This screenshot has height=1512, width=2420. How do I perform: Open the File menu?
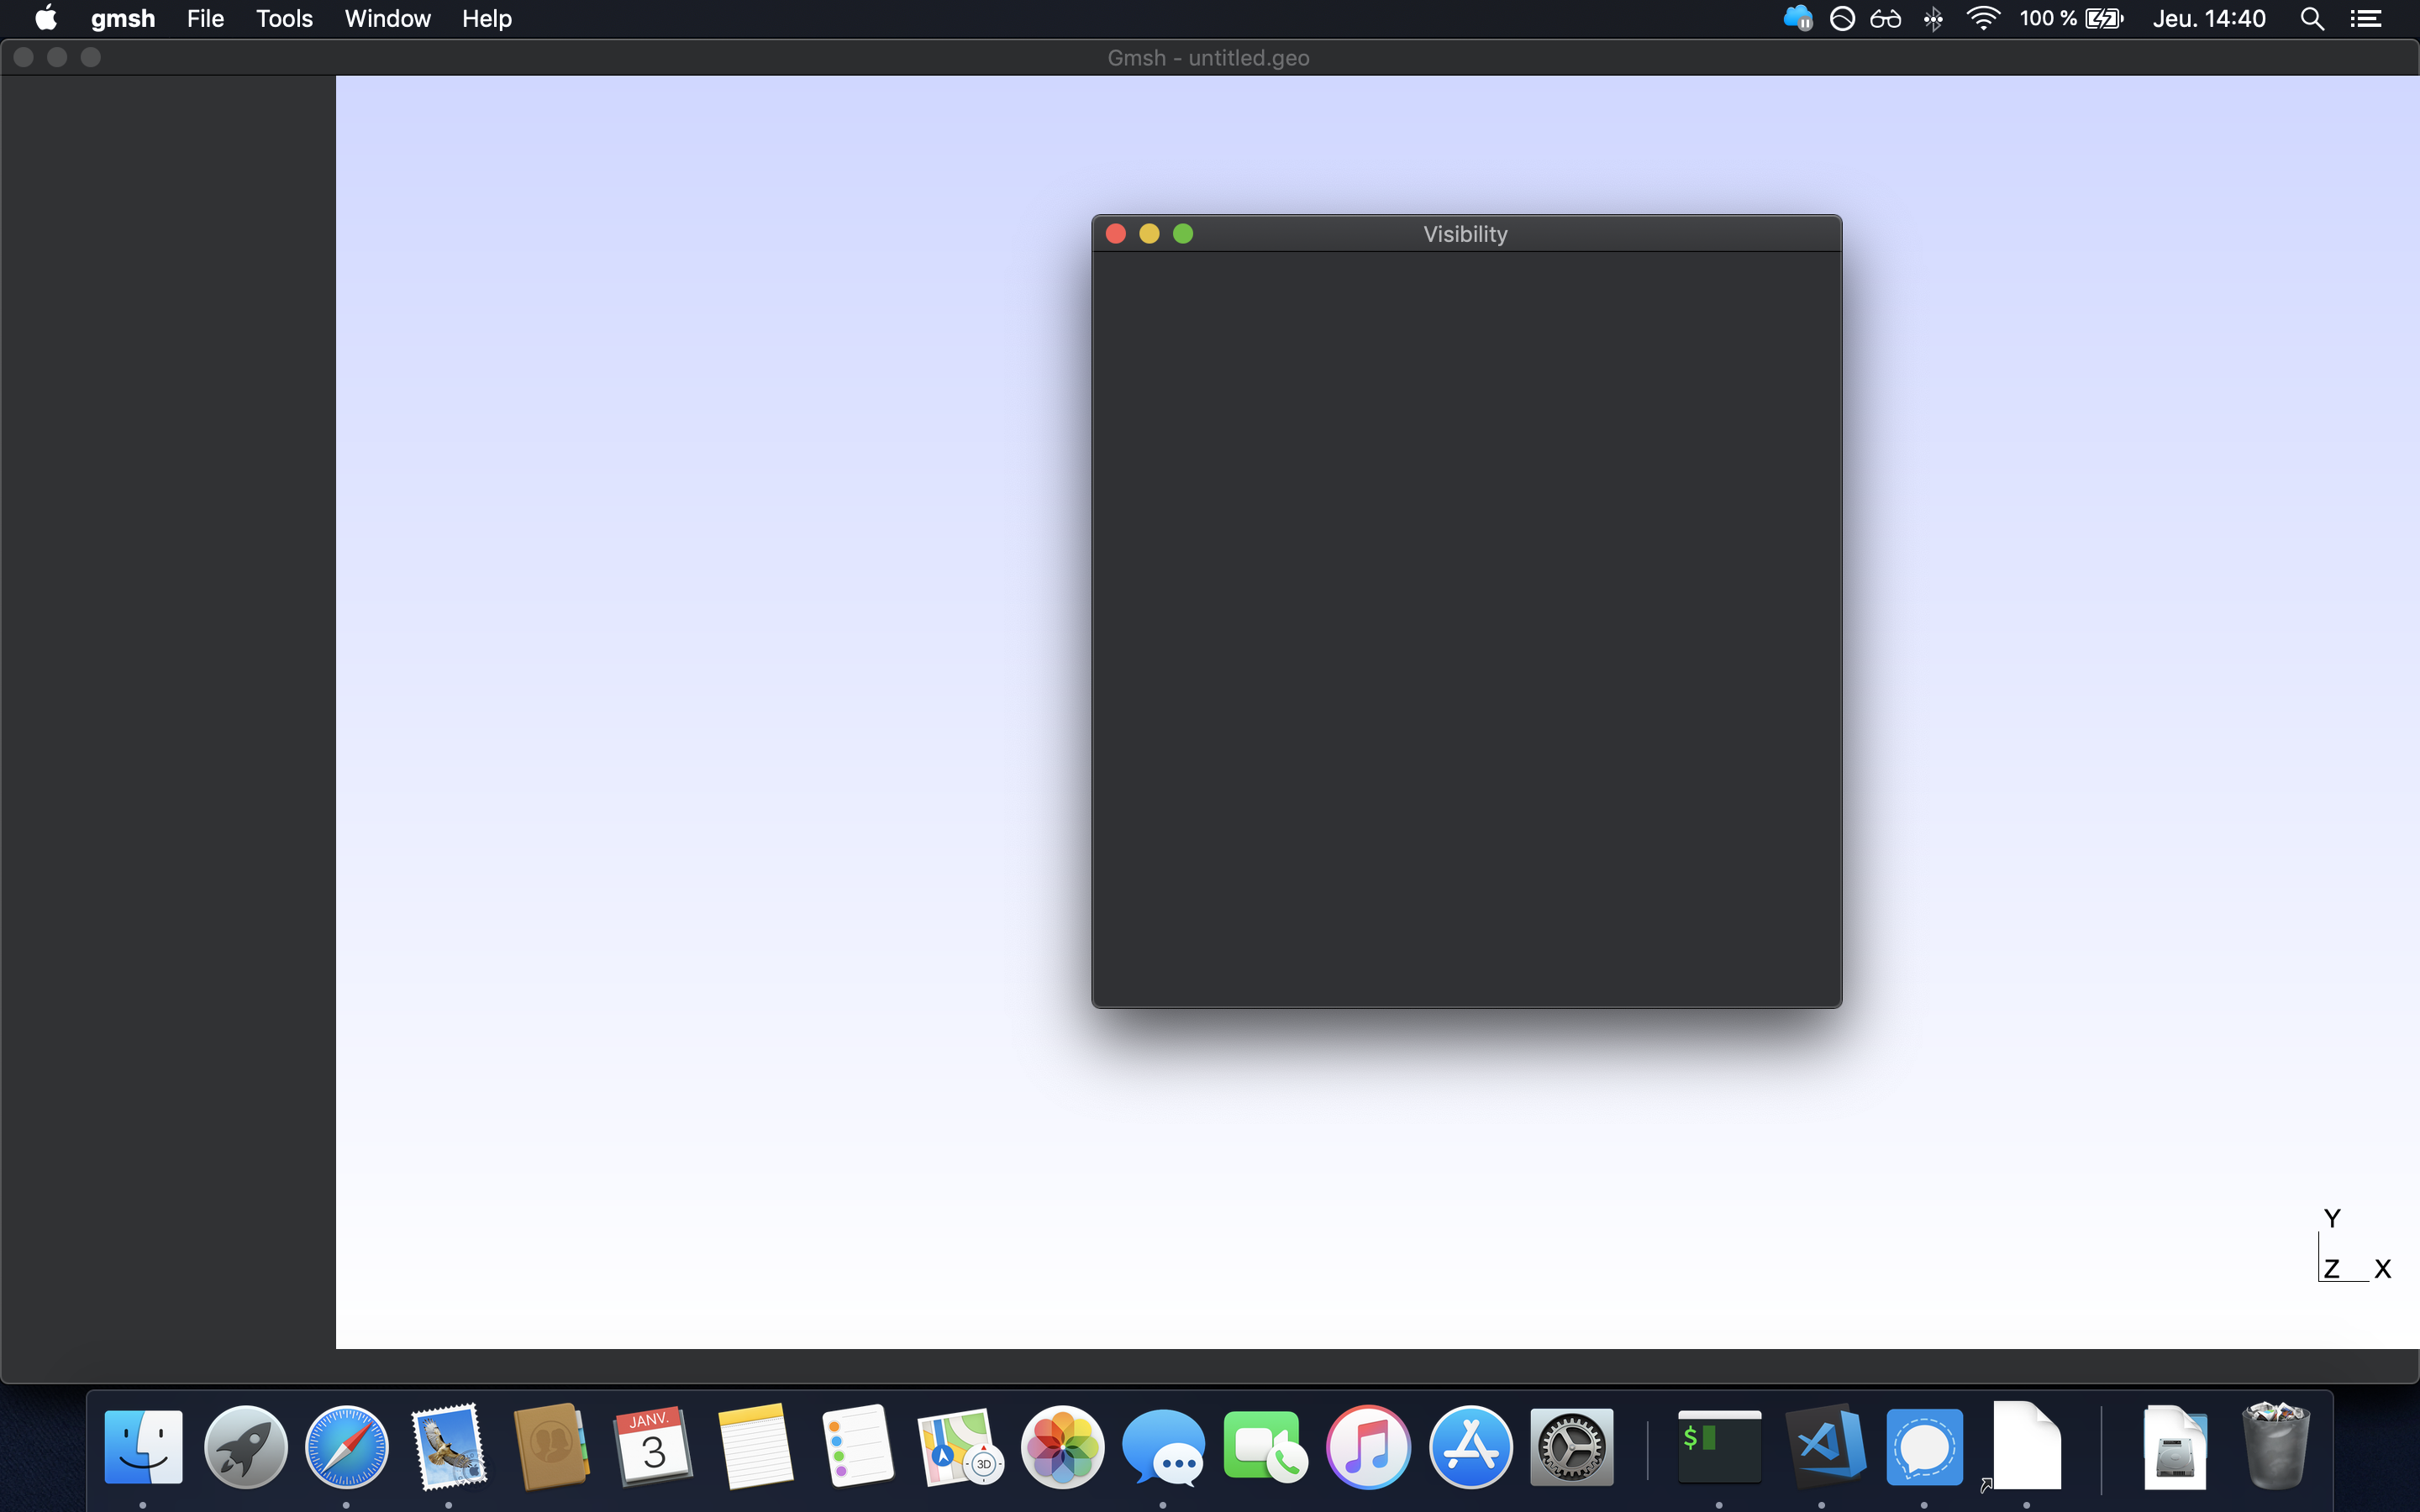205,19
